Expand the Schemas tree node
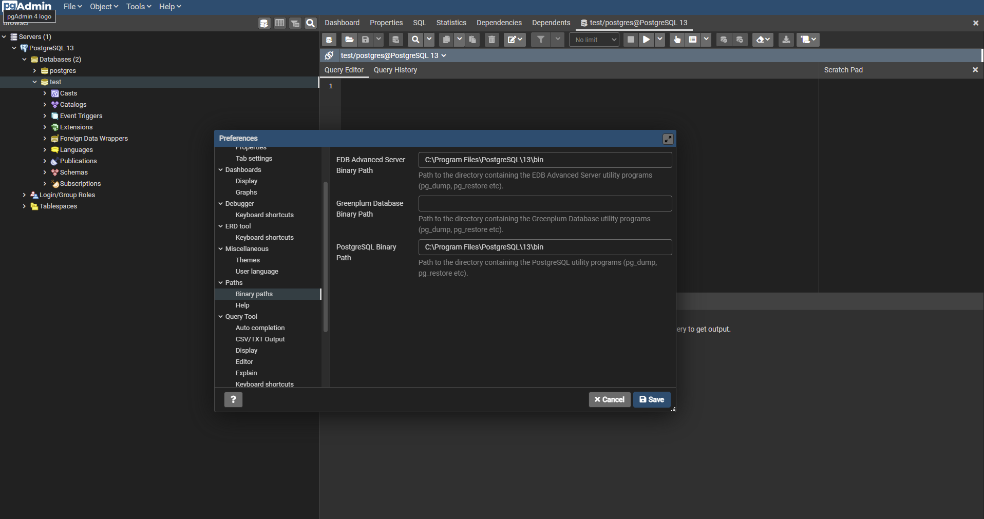984x519 pixels. 45,172
